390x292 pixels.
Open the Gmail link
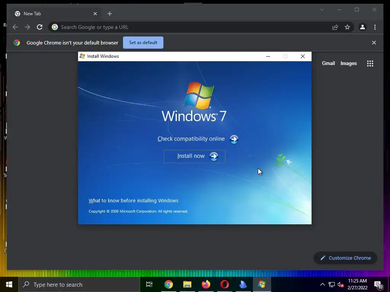(328, 63)
